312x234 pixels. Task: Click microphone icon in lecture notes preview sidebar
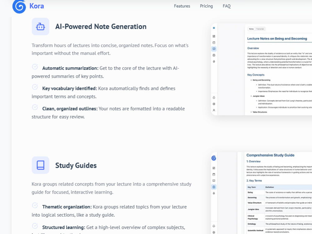point(214,61)
